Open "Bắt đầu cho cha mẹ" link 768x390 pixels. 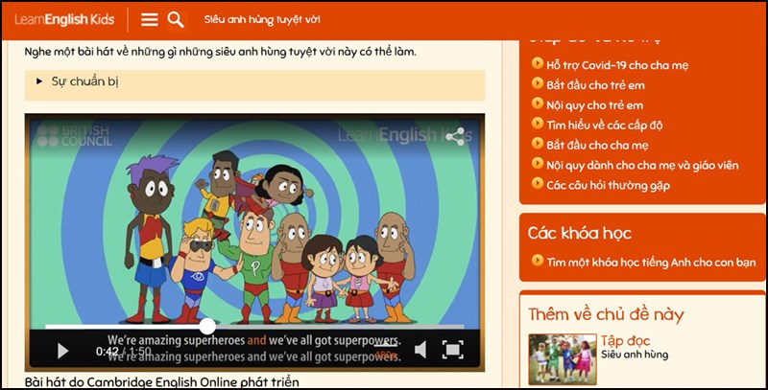(x=597, y=145)
